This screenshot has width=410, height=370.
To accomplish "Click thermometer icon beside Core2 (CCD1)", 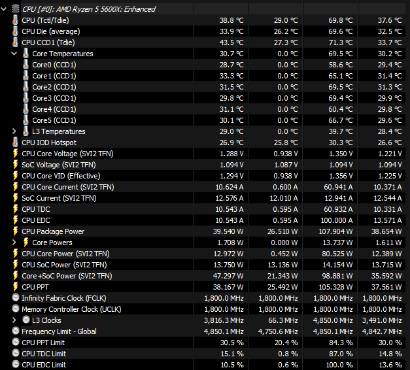I will pos(26,87).
